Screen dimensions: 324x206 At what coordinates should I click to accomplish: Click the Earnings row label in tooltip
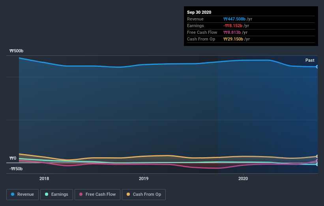pos(195,26)
